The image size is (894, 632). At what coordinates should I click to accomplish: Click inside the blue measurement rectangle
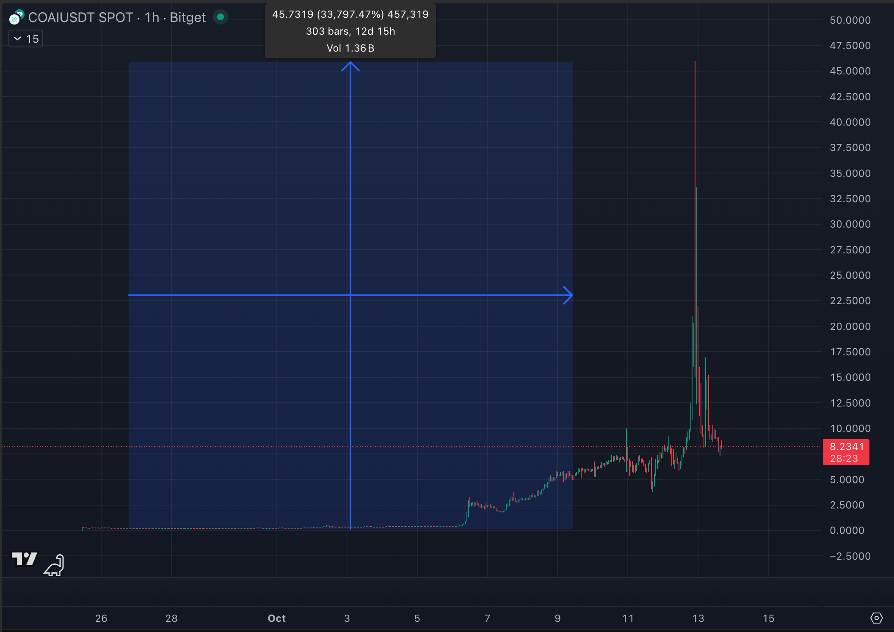click(237, 190)
